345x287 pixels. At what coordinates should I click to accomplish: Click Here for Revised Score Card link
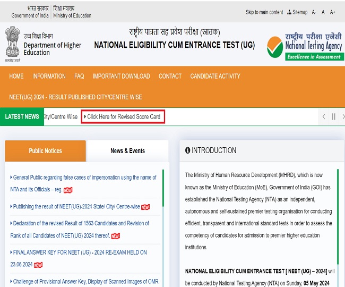(123, 116)
